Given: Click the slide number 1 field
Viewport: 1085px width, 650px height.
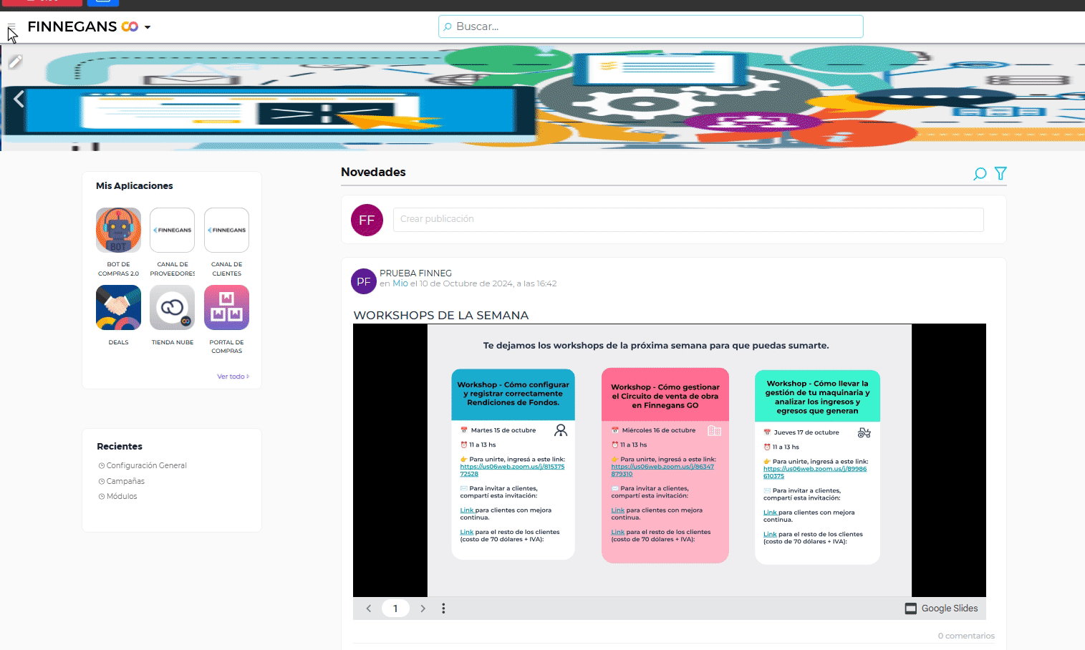Looking at the screenshot, I should click(x=395, y=608).
